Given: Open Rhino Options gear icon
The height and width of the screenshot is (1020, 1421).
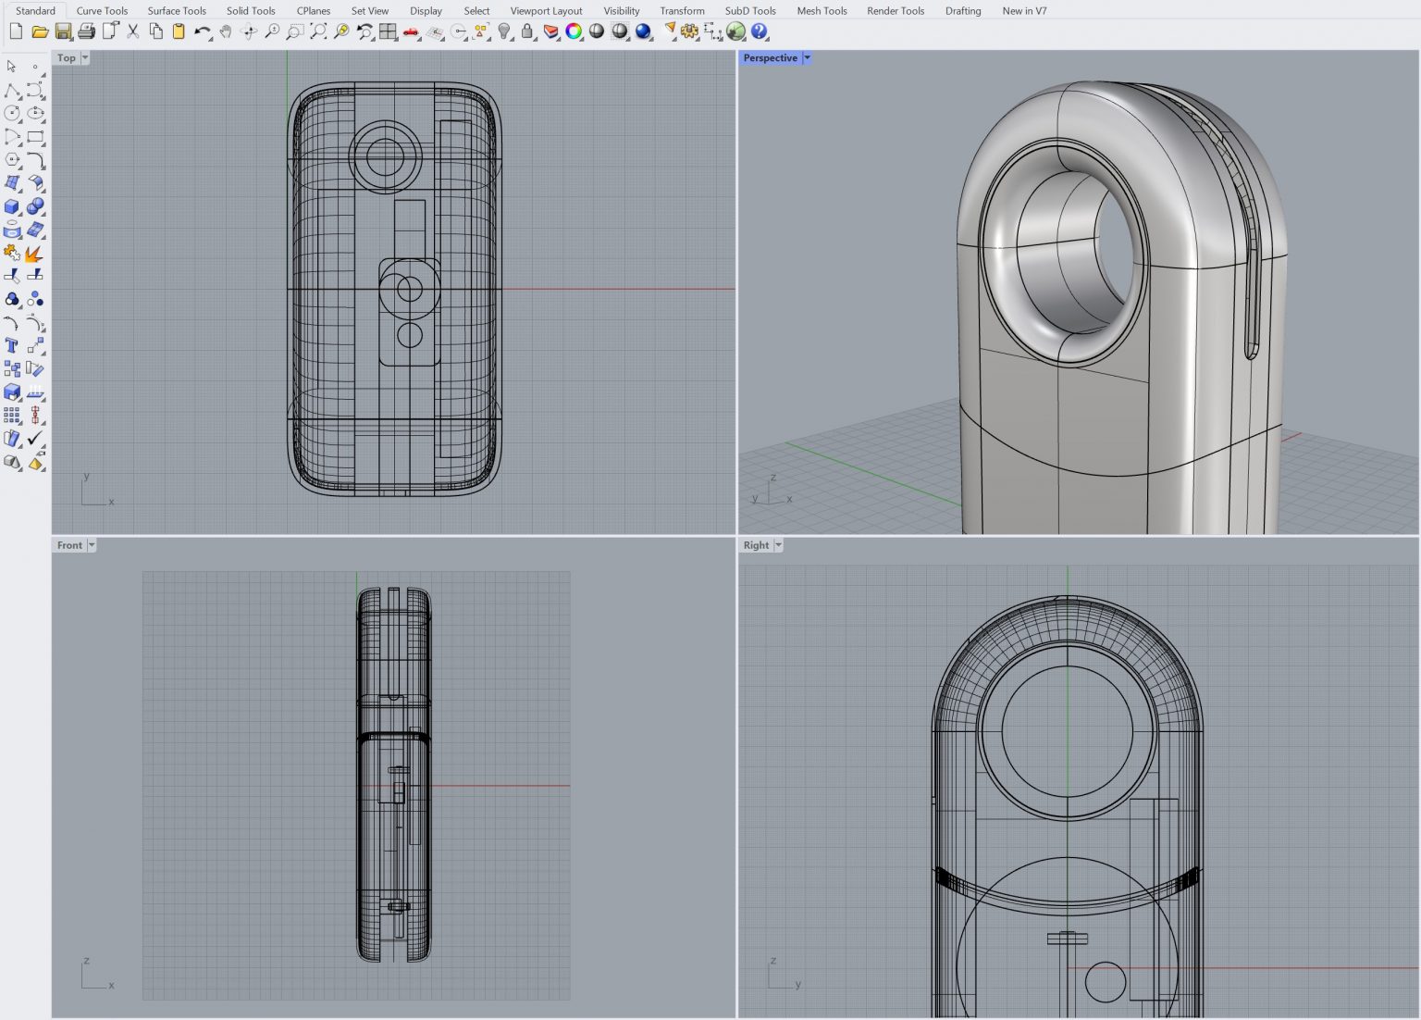Looking at the screenshot, I should (689, 31).
